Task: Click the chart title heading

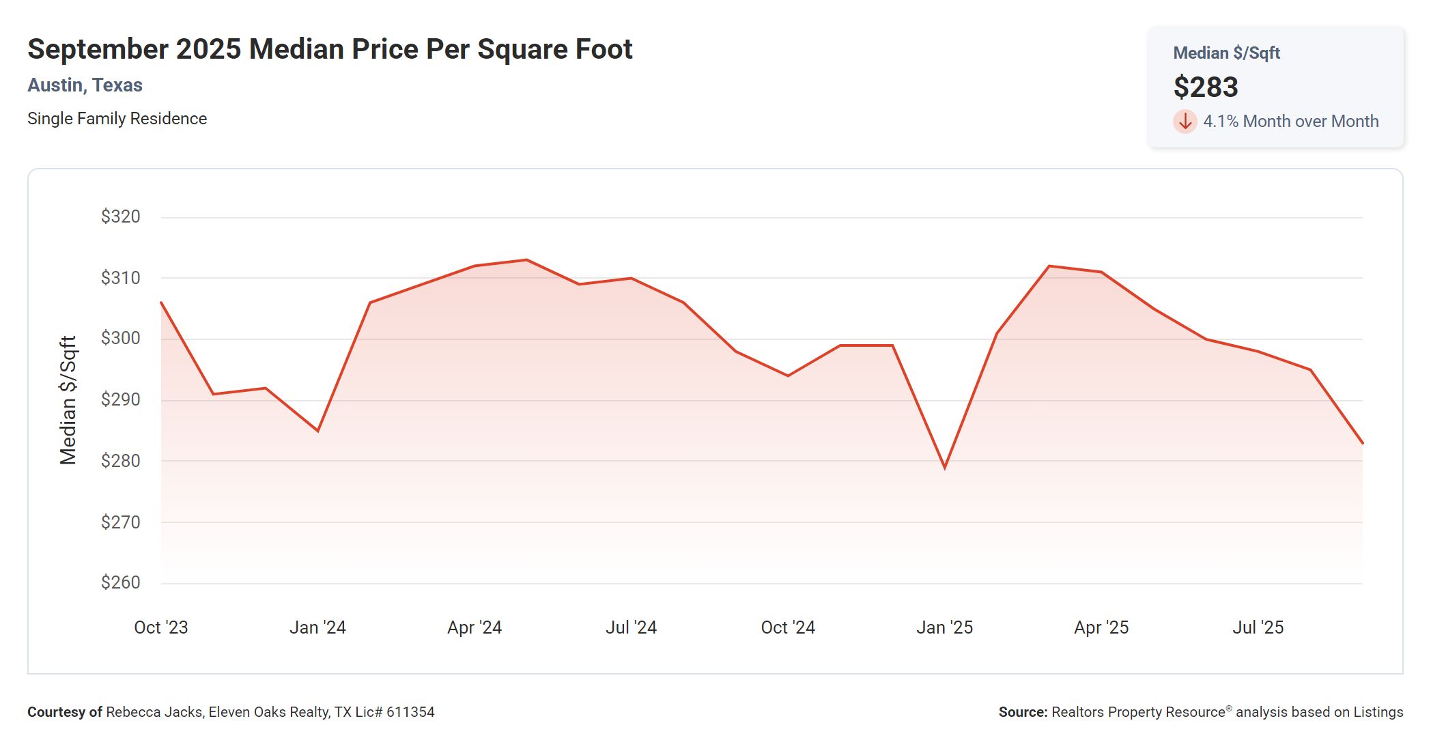Action: (330, 49)
